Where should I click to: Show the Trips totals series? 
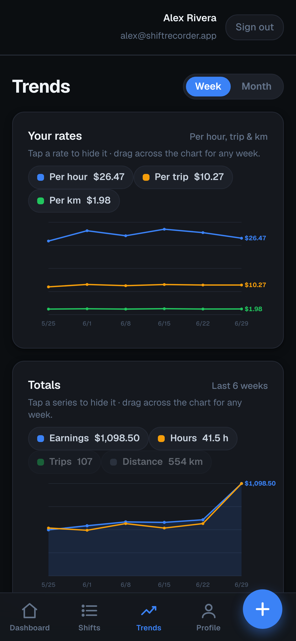(65, 462)
